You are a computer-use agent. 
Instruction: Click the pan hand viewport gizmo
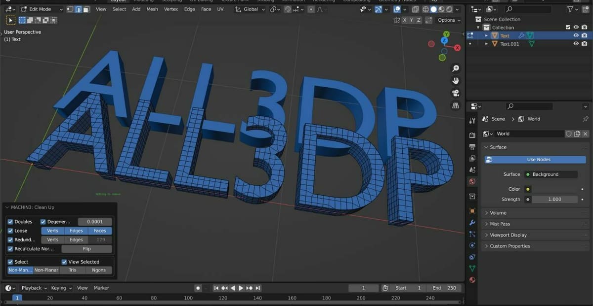tap(456, 81)
